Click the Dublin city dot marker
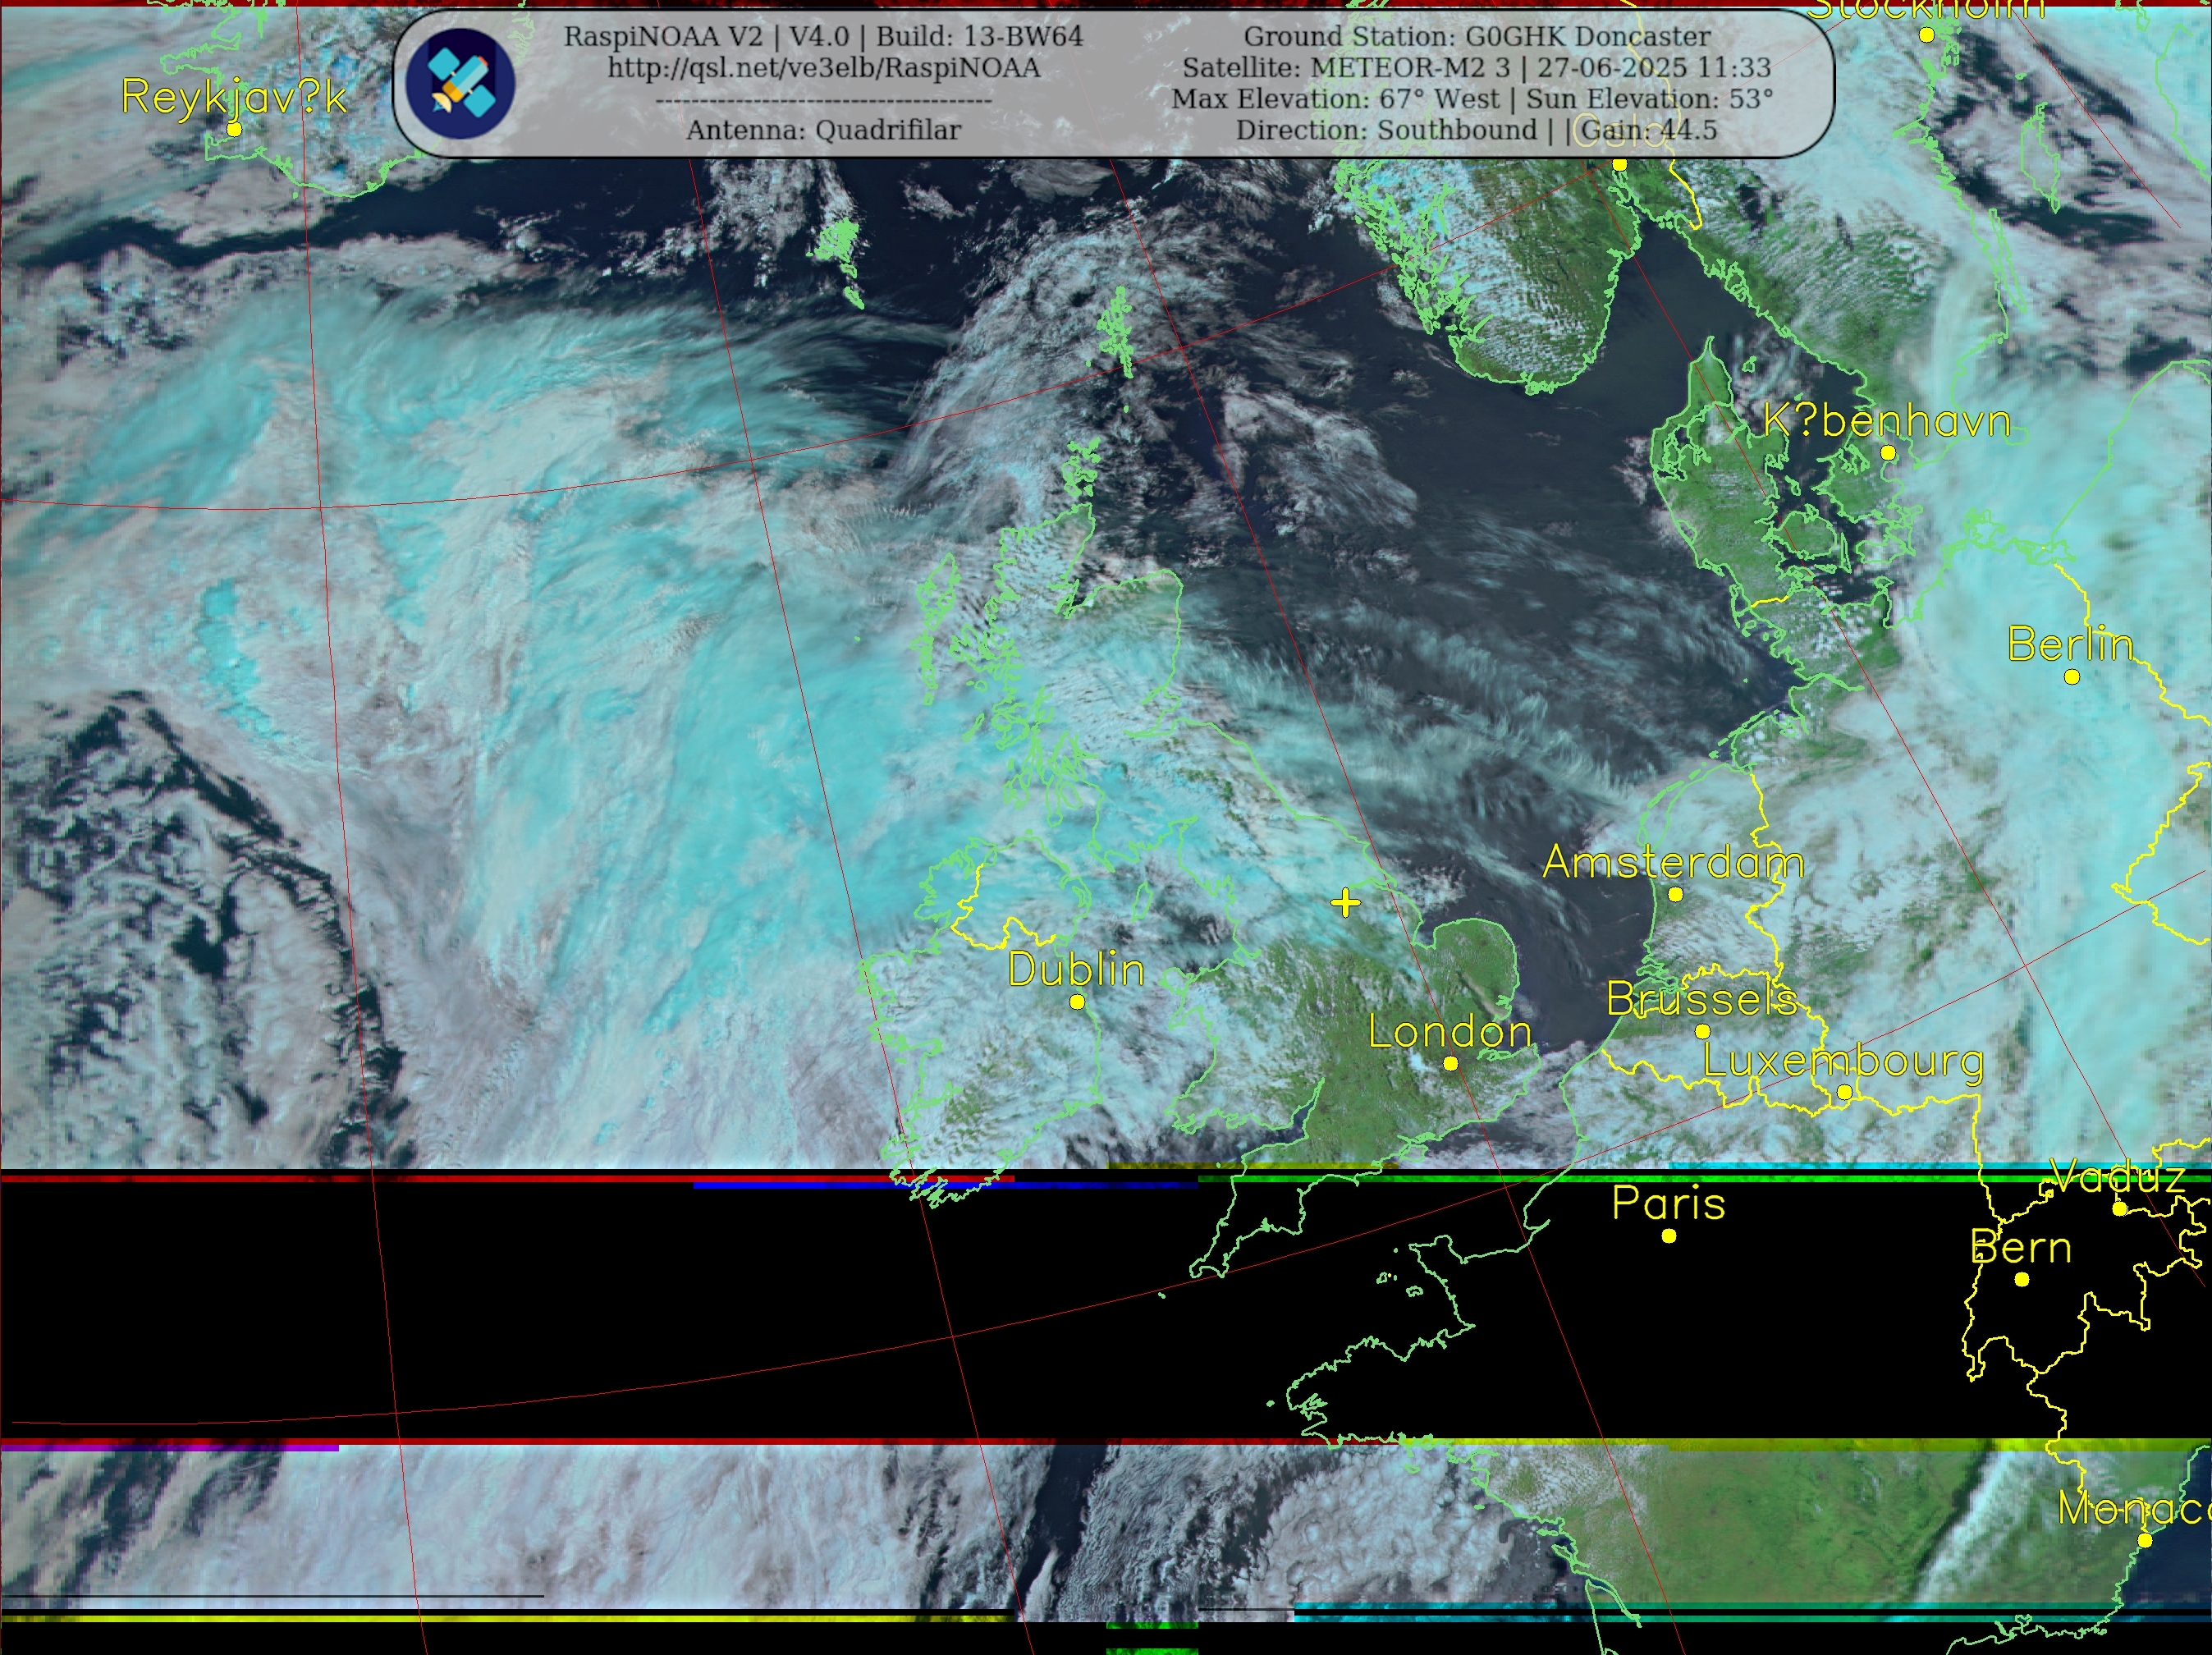 1077,1002
